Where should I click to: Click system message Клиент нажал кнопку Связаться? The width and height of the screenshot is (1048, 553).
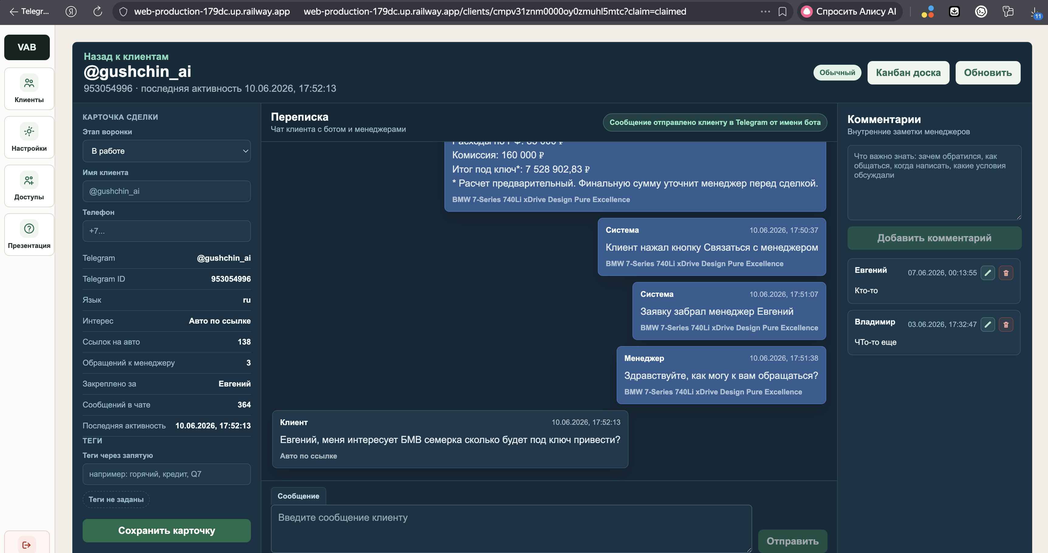pyautogui.click(x=711, y=247)
